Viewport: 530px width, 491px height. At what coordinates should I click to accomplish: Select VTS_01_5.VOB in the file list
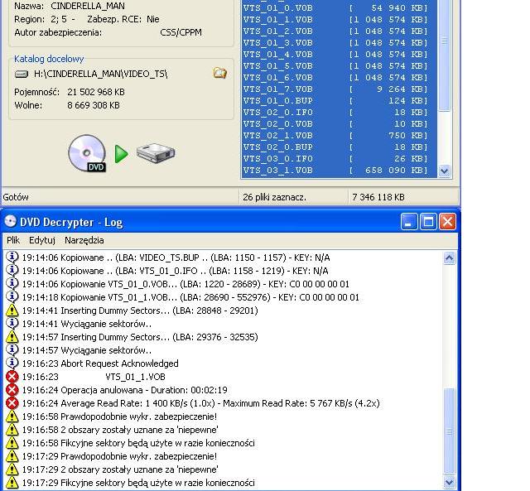coord(339,66)
